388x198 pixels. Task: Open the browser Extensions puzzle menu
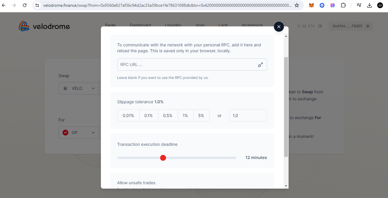(343, 5)
